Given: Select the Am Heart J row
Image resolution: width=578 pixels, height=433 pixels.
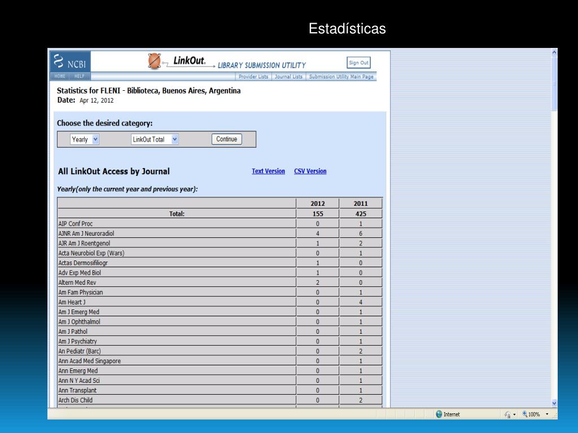Looking at the screenshot, I should 220,302.
